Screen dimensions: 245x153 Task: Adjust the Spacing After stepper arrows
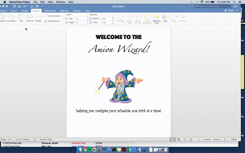tap(113, 23)
